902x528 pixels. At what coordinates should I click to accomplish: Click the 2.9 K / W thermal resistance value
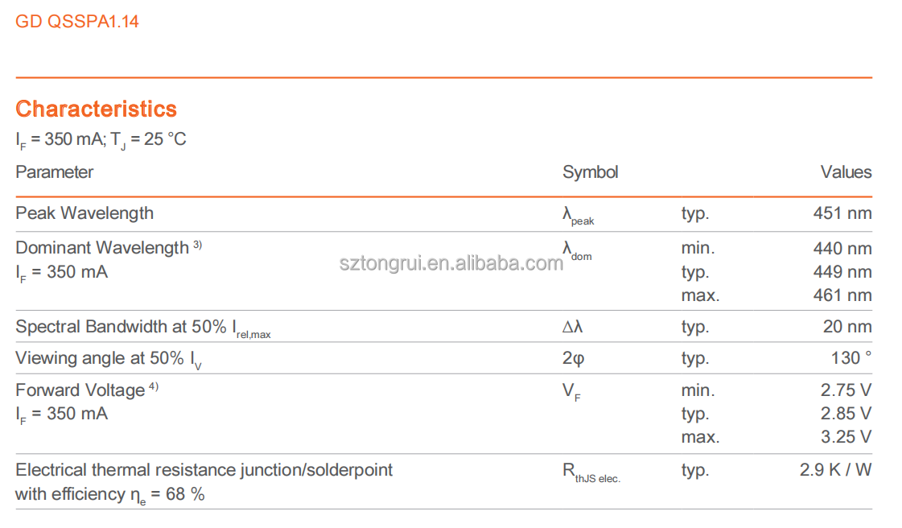(835, 470)
